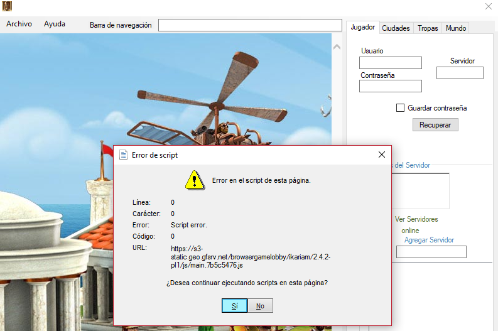Click the Ver Servidores online link
This screenshot has height=331, width=498.
416,225
